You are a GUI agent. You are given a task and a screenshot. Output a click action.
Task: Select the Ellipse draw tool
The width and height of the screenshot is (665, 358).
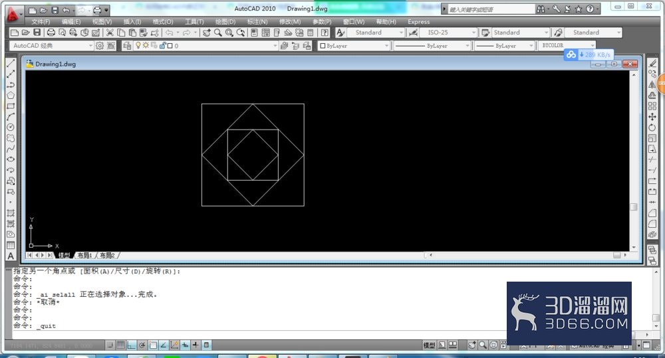pos(11,159)
